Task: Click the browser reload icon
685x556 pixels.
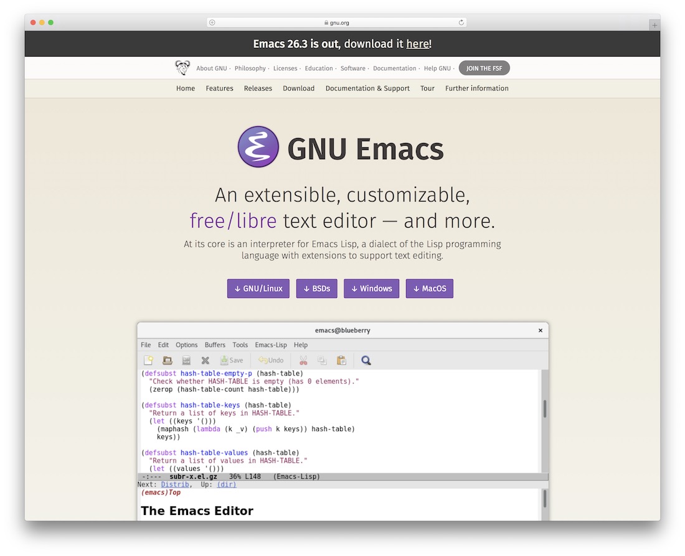Action: [461, 22]
